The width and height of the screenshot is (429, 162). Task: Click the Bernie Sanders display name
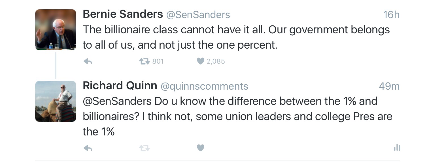pos(123,14)
